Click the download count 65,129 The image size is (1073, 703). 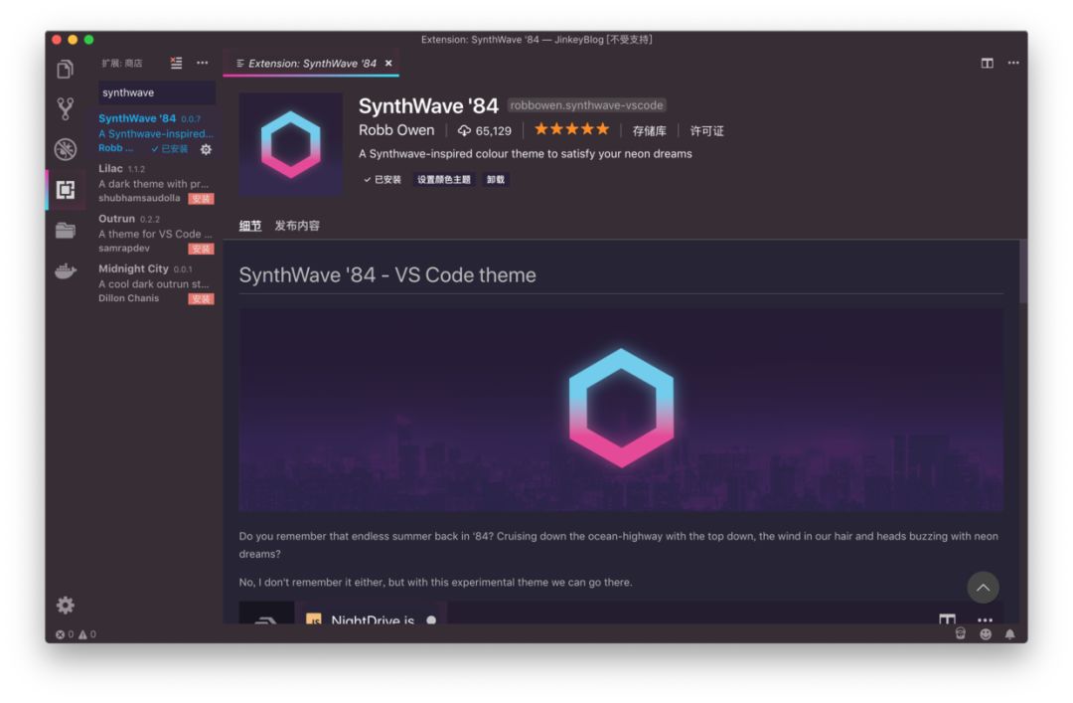pyautogui.click(x=485, y=131)
